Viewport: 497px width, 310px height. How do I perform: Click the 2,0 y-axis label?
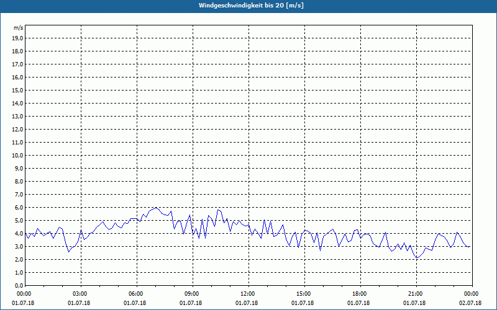19,260
